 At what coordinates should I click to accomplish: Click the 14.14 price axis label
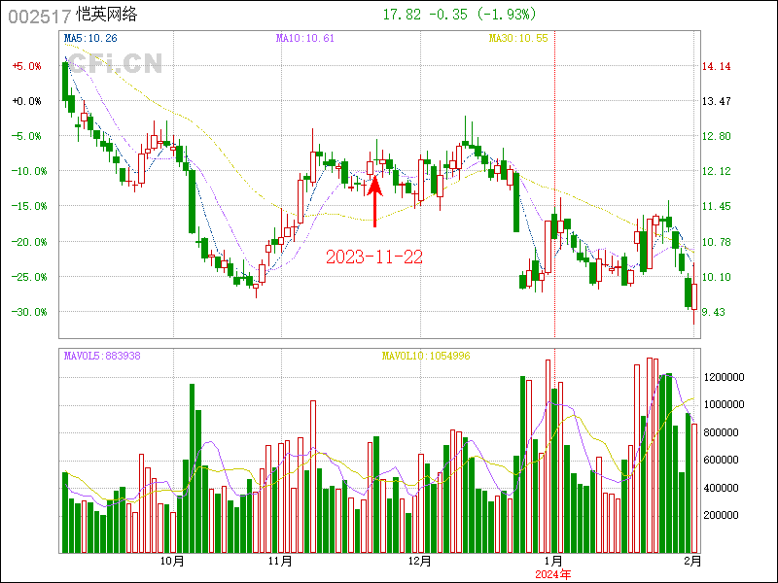(717, 66)
